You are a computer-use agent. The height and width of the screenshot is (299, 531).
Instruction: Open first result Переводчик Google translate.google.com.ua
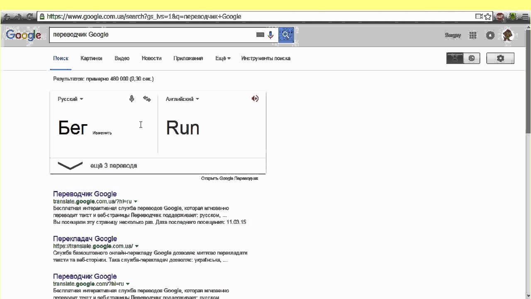(85, 194)
